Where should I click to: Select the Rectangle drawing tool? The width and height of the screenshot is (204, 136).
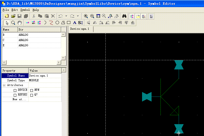(x=69, y=23)
